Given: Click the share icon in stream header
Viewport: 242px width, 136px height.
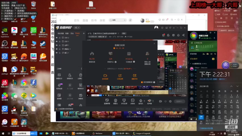Looking at the screenshot, I should tap(183, 35).
